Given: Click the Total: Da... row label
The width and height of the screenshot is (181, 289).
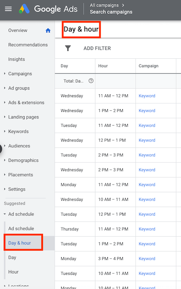Looking at the screenshot, I should pyautogui.click(x=73, y=81).
